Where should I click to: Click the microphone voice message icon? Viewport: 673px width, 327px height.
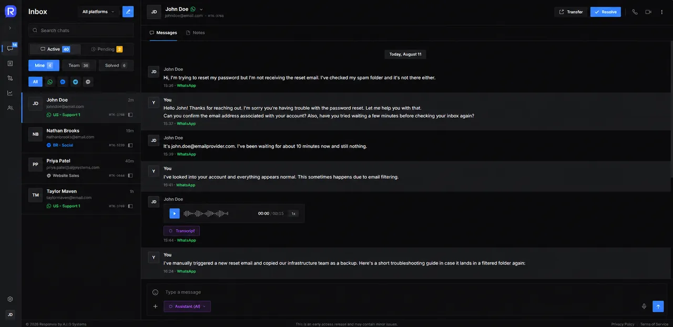(644, 306)
